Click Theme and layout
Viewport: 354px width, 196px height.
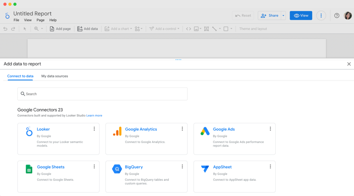pyautogui.click(x=253, y=29)
